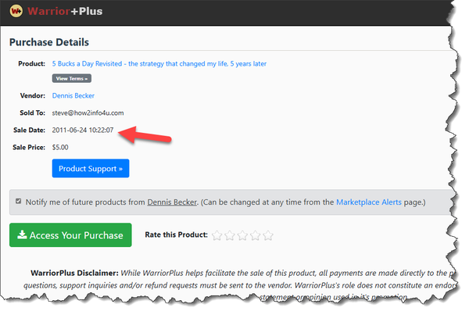Image resolution: width=469 pixels, height=315 pixels.
Task: Rate the product three stars
Action: click(x=242, y=235)
